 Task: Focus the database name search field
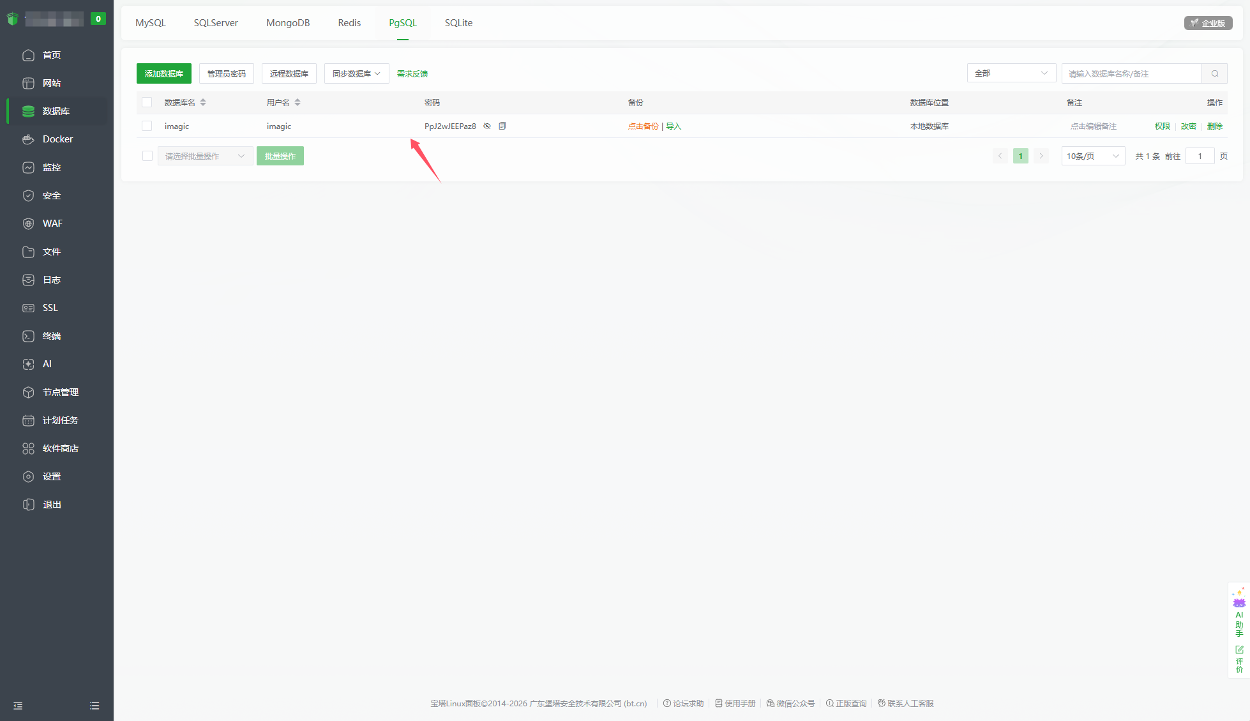pyautogui.click(x=1131, y=73)
